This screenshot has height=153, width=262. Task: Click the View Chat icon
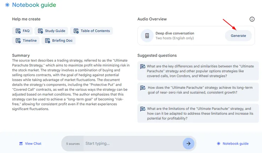21,143
